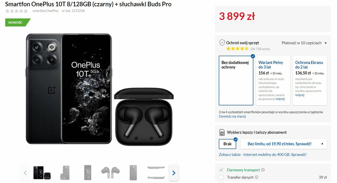Screen dimensions: 337x183
Task: Click info icon next to Transfer danych
Action: point(256,177)
